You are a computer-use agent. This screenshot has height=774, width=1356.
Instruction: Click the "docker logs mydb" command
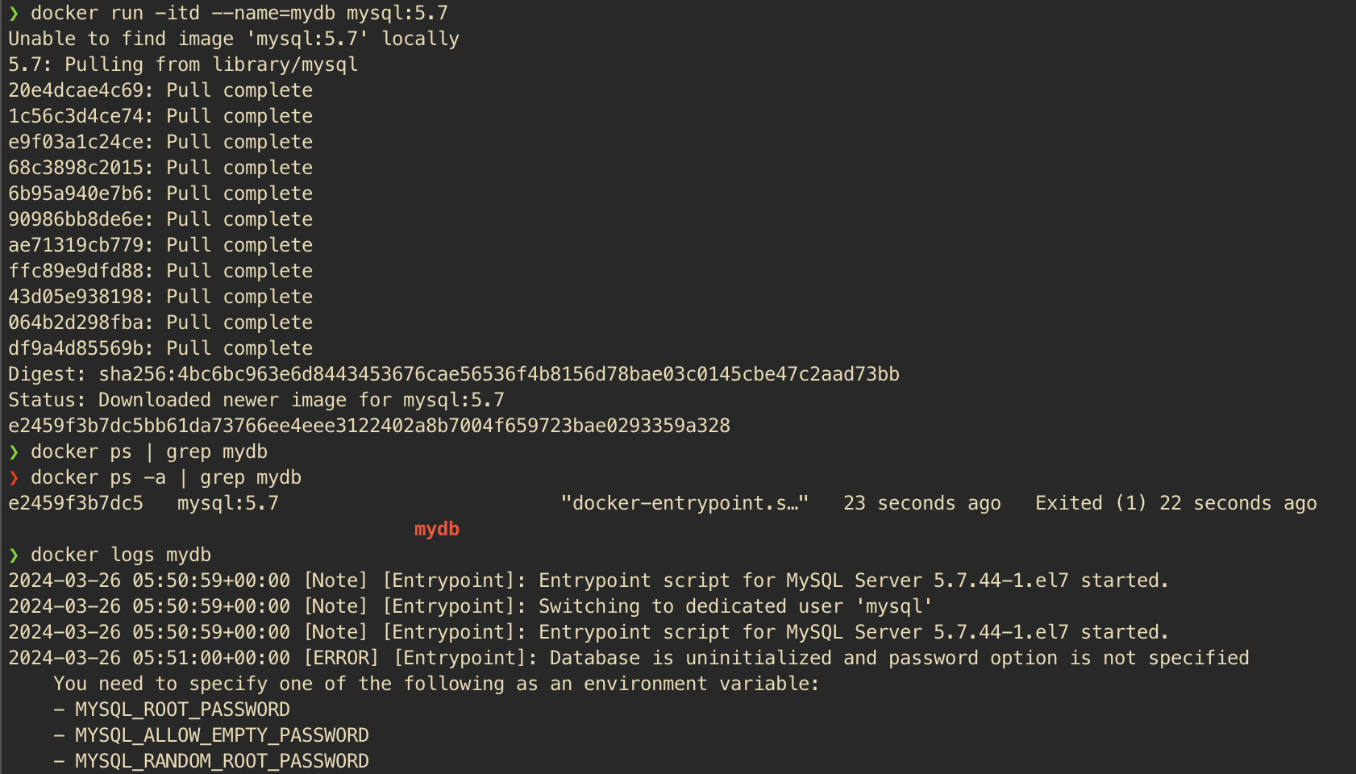pyautogui.click(x=121, y=556)
